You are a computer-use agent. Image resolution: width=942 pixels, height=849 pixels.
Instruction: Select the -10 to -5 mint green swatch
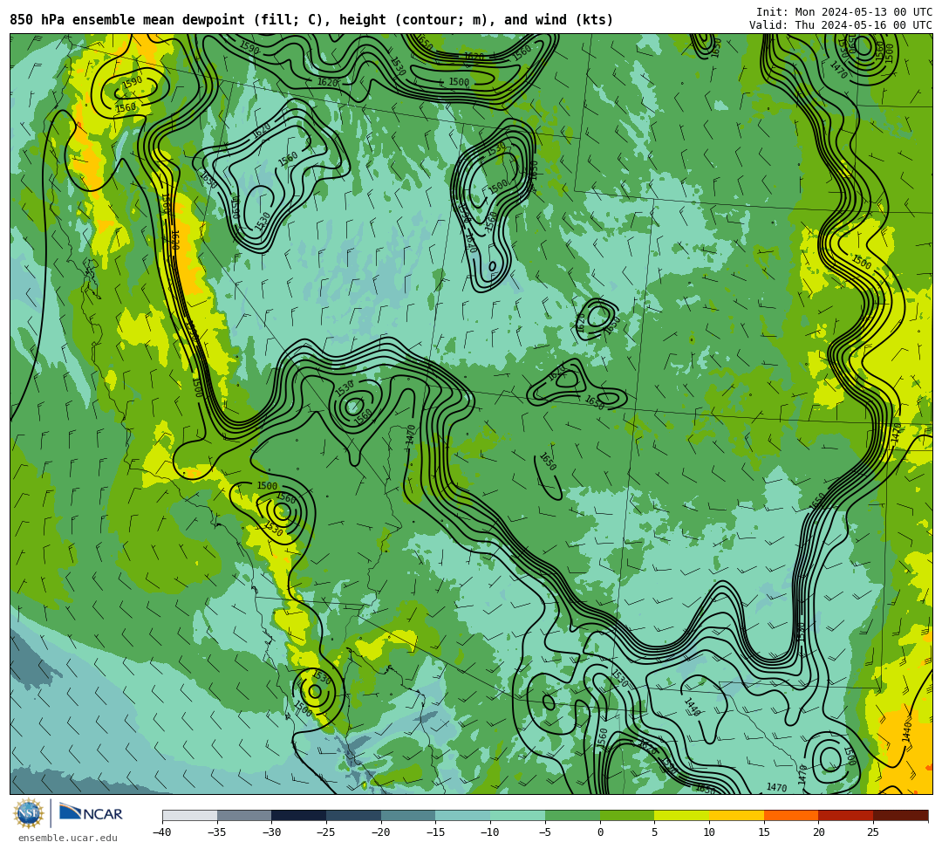517,815
